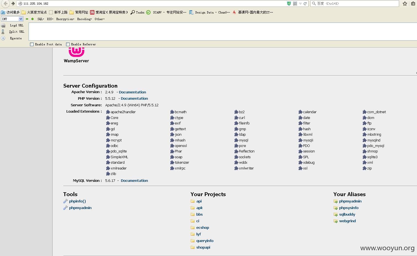Open the INT dropdown in HackBar
Screen dimensions: 417x256
tap(12, 19)
